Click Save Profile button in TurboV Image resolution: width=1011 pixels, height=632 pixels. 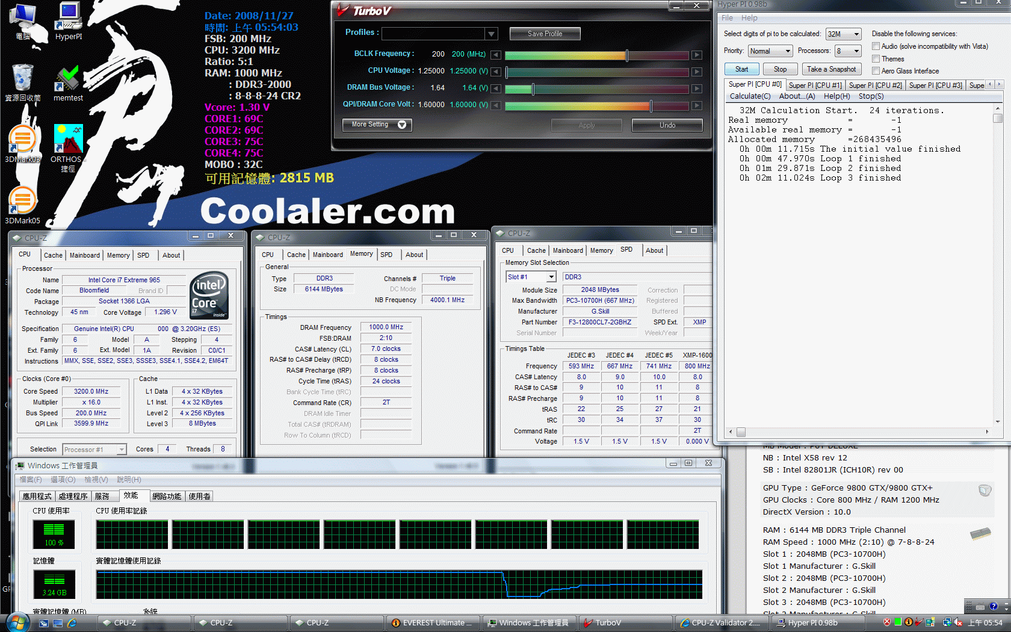pyautogui.click(x=545, y=34)
